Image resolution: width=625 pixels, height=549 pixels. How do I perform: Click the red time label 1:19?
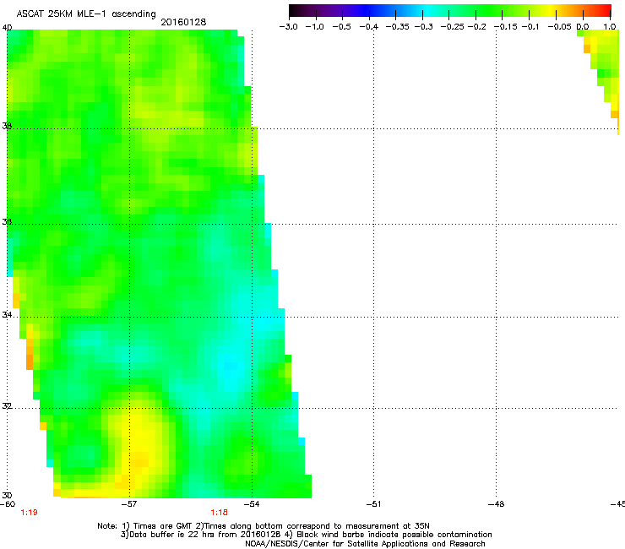[x=29, y=513]
